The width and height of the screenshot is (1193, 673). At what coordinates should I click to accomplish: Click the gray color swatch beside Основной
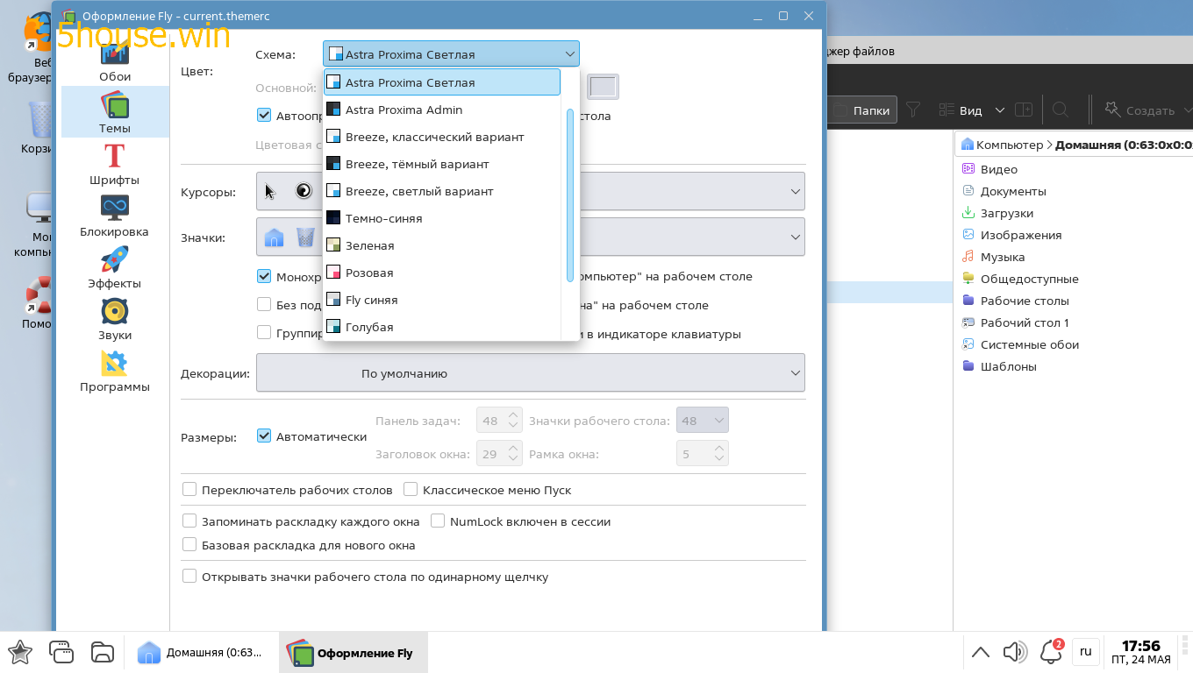pos(603,87)
